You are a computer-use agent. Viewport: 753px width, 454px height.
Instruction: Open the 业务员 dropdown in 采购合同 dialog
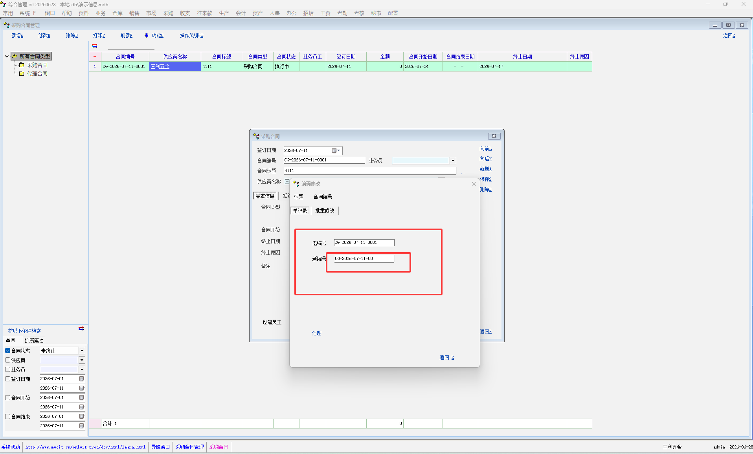click(x=453, y=161)
